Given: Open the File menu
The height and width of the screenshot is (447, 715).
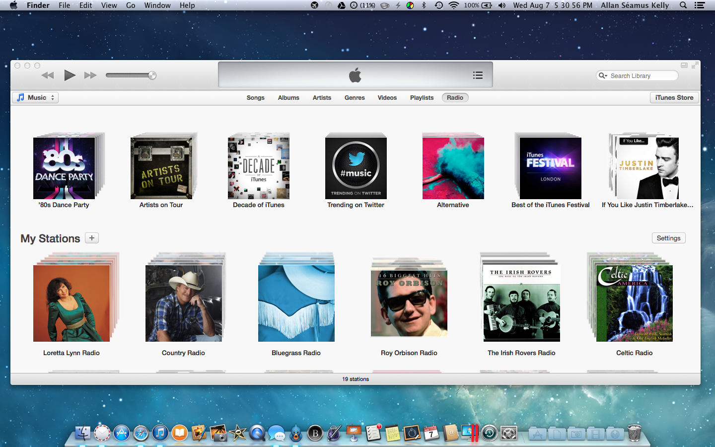Looking at the screenshot, I should pyautogui.click(x=65, y=5).
